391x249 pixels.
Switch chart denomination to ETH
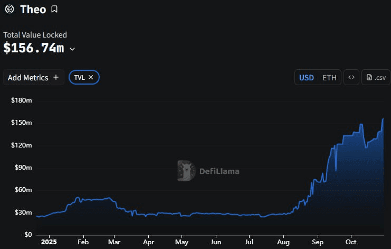329,77
